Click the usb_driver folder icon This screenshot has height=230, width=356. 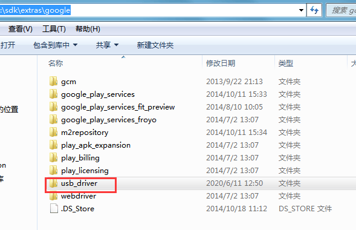pyautogui.click(x=54, y=183)
